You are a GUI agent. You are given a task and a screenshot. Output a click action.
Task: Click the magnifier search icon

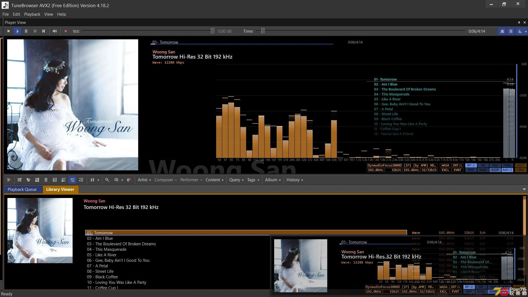point(107,180)
